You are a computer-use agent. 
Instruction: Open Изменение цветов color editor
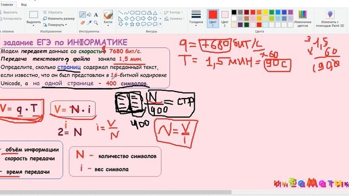[x=303, y=19]
